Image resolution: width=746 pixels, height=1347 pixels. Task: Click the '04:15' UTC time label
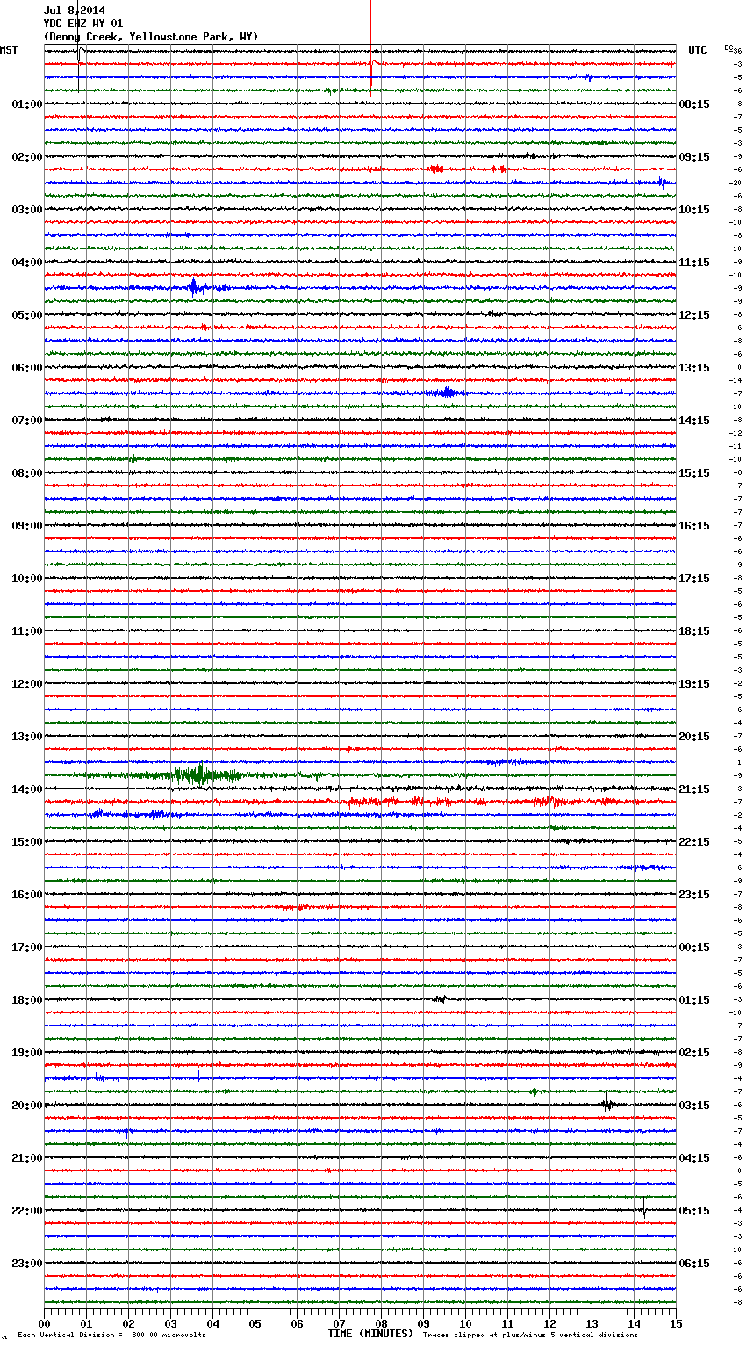694,1158
